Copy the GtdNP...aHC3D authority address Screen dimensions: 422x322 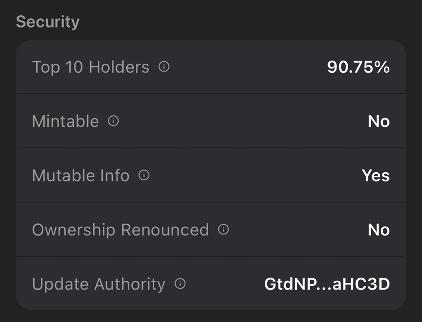click(327, 284)
